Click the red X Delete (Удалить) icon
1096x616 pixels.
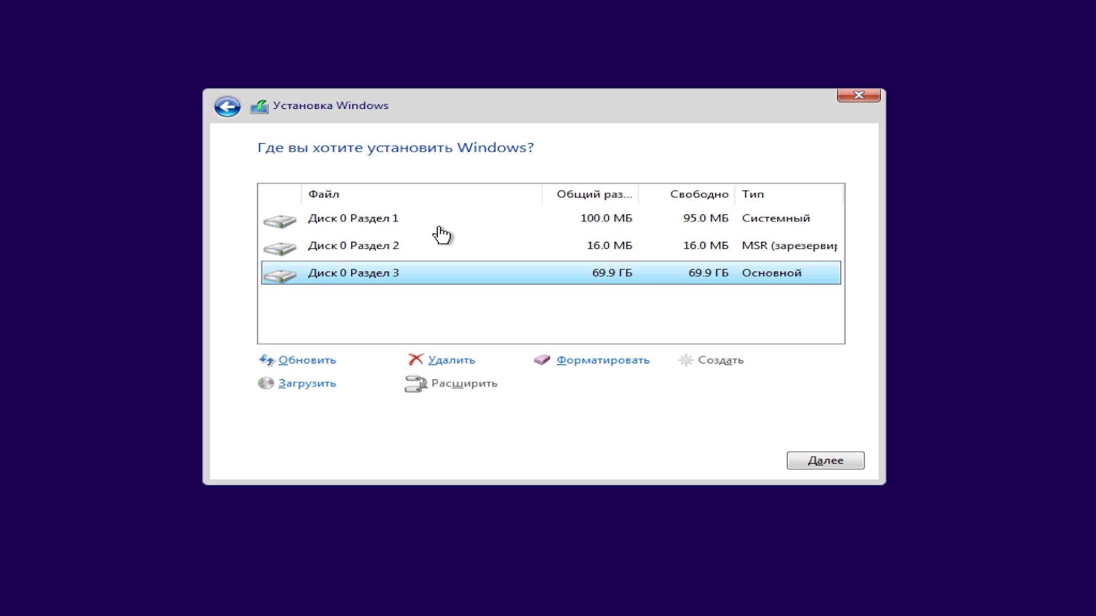click(416, 359)
